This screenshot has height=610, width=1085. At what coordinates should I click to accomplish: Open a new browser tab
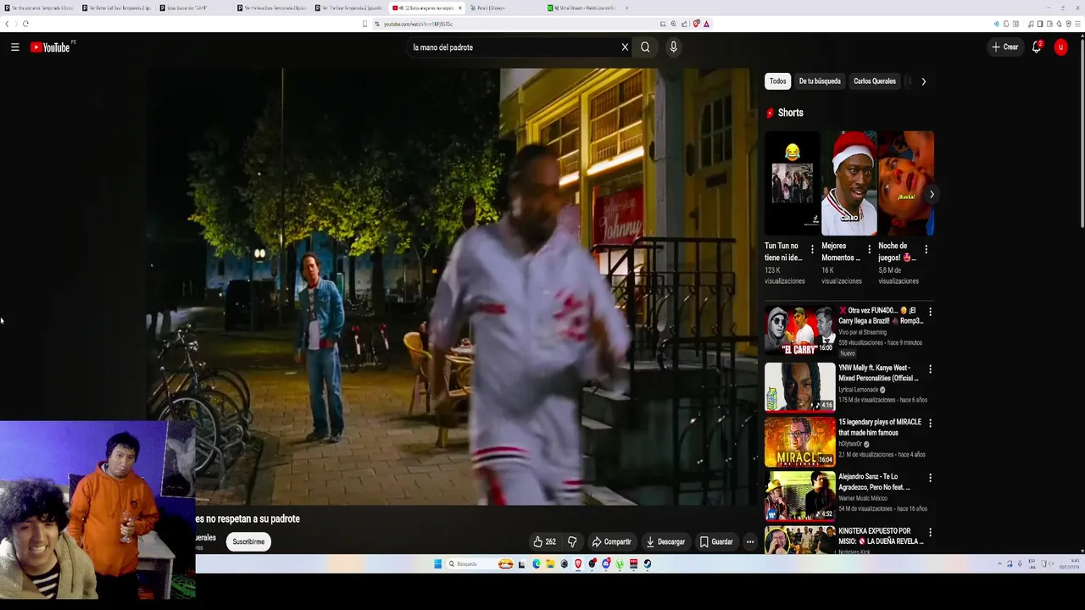coord(627,8)
